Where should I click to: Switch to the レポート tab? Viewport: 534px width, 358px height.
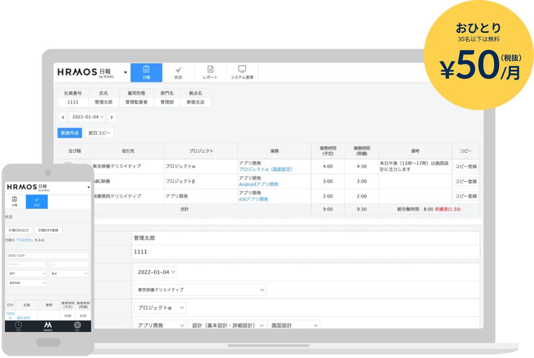pyautogui.click(x=210, y=72)
